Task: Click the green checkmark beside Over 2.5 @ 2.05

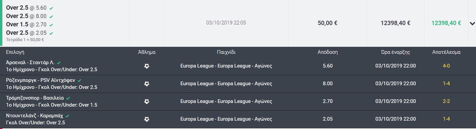Action: click(x=51, y=33)
